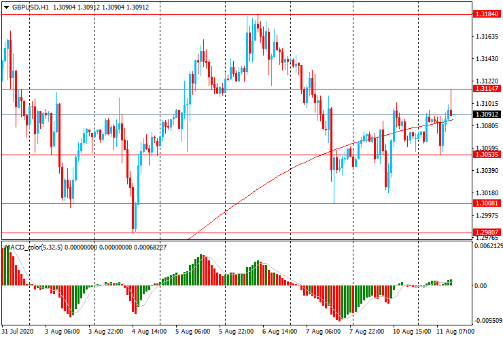Click the small triangle beside the GBPUSD,H1 title
The width and height of the screenshot is (503, 339).
(6, 7)
